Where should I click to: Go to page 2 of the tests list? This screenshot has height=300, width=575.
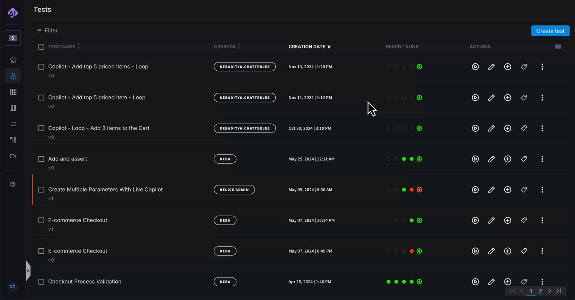point(540,291)
